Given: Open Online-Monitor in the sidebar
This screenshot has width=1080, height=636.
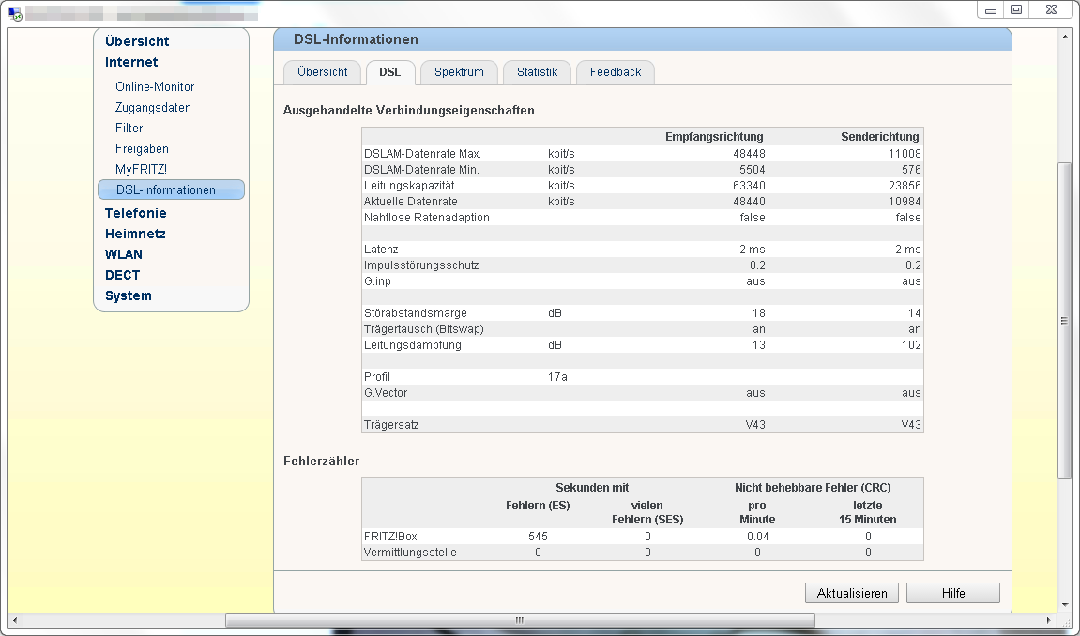Looking at the screenshot, I should (x=155, y=86).
